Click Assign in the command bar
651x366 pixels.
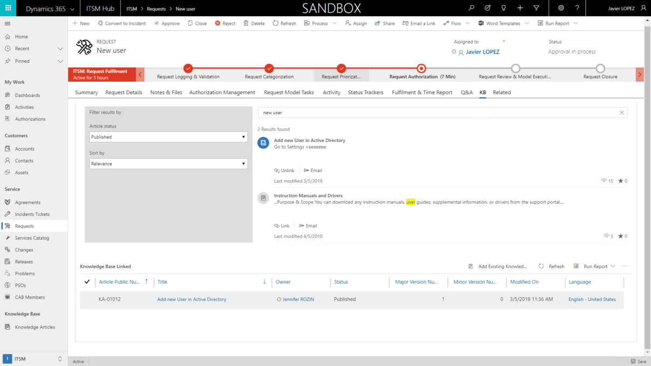[356, 23]
